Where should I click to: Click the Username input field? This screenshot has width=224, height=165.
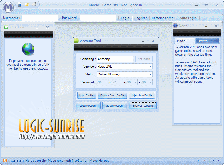tap(40, 18)
